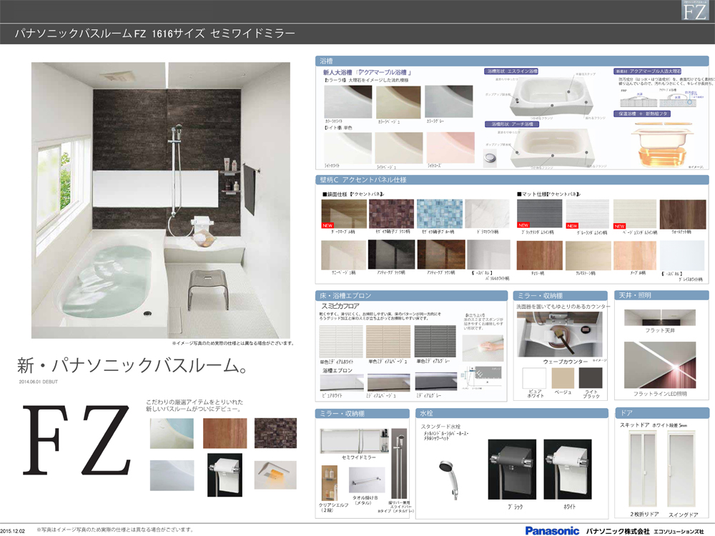
Task: Click the 新・パナソニックバスルーム。 headline
Action: tap(132, 365)
